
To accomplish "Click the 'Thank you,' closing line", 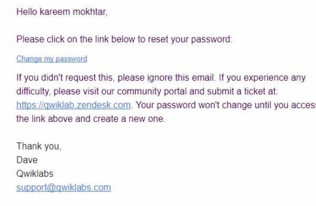I will tap(38, 146).
